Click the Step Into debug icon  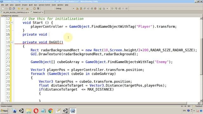116,9
